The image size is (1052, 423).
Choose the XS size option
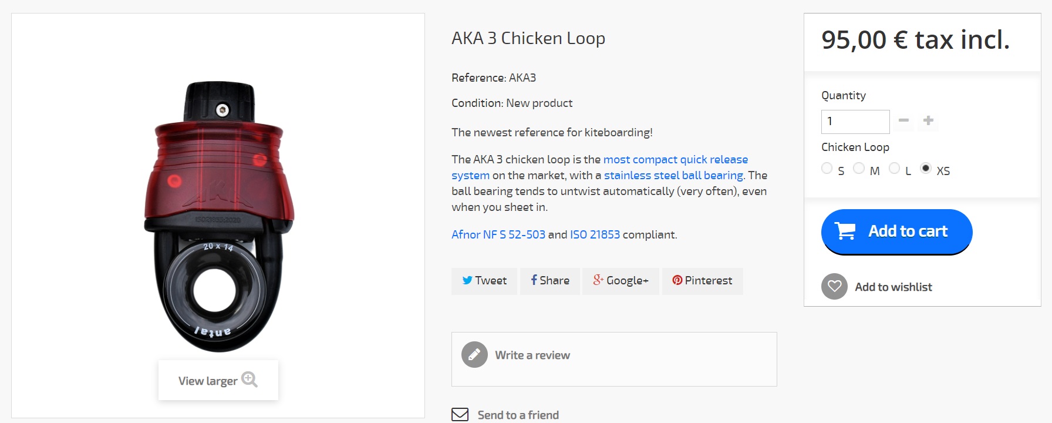[x=926, y=169]
